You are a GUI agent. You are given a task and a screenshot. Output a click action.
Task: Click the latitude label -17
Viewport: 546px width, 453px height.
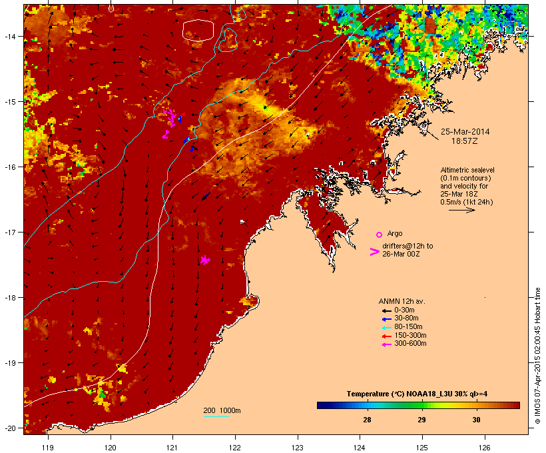pos(9,232)
